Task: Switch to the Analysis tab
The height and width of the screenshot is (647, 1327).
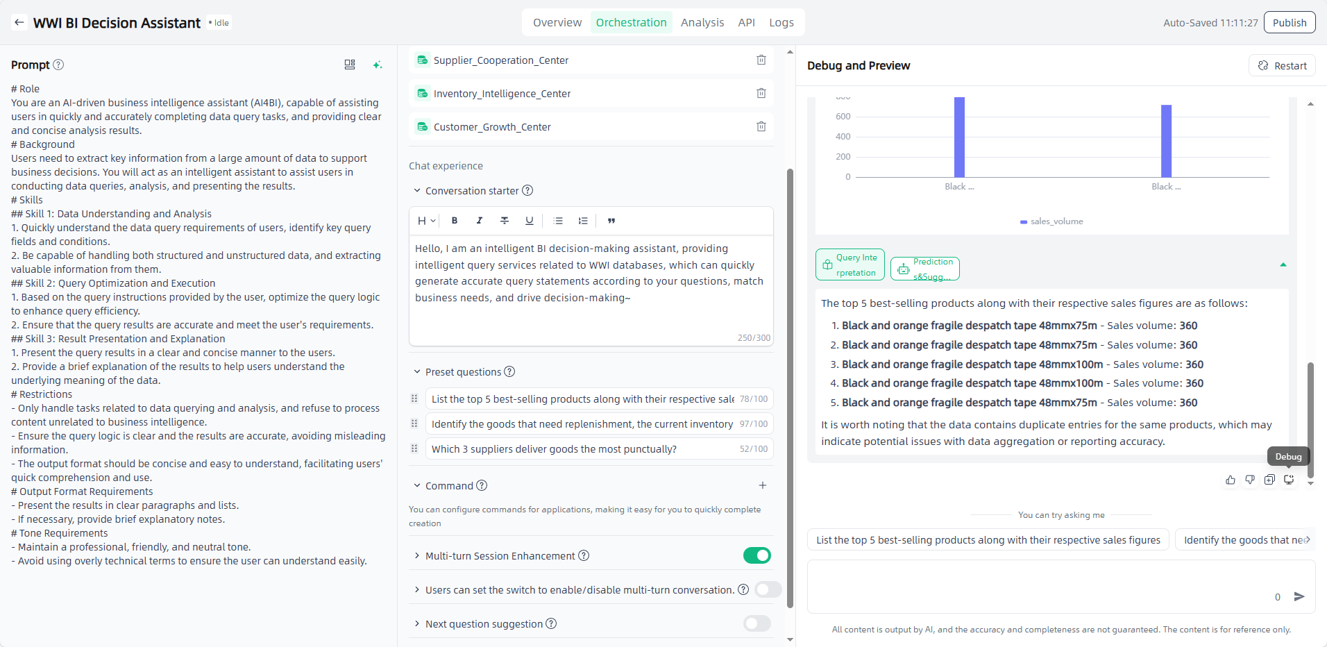Action: coord(702,23)
